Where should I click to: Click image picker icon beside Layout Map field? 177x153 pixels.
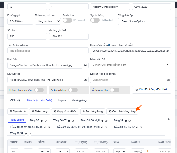[x=85, y=80]
